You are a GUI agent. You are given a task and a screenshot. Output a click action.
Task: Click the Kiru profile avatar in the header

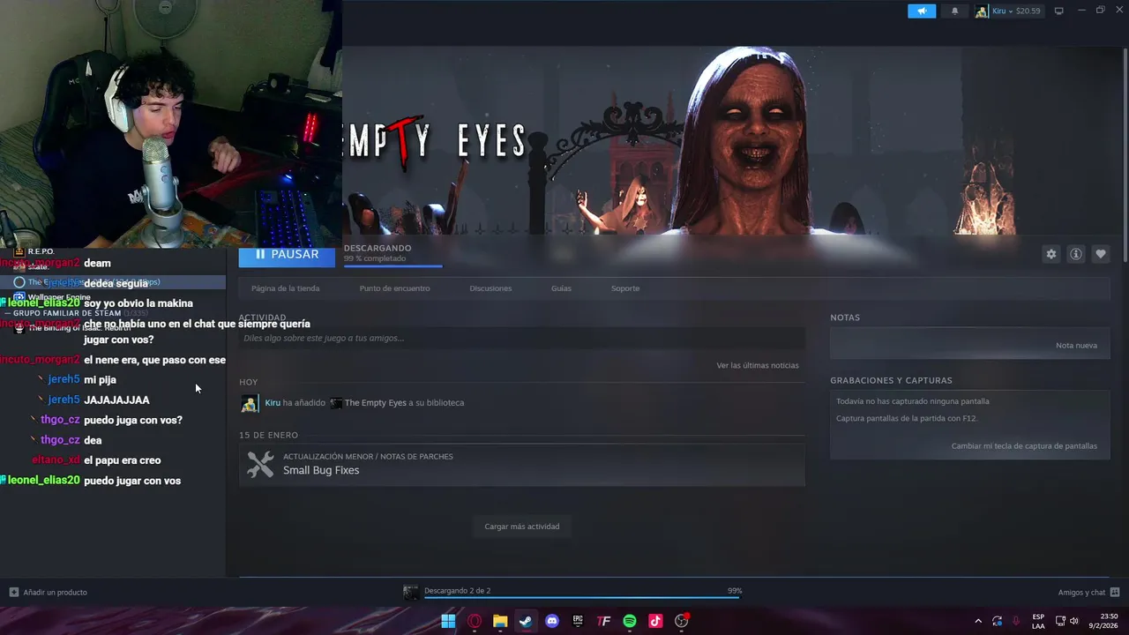(982, 11)
